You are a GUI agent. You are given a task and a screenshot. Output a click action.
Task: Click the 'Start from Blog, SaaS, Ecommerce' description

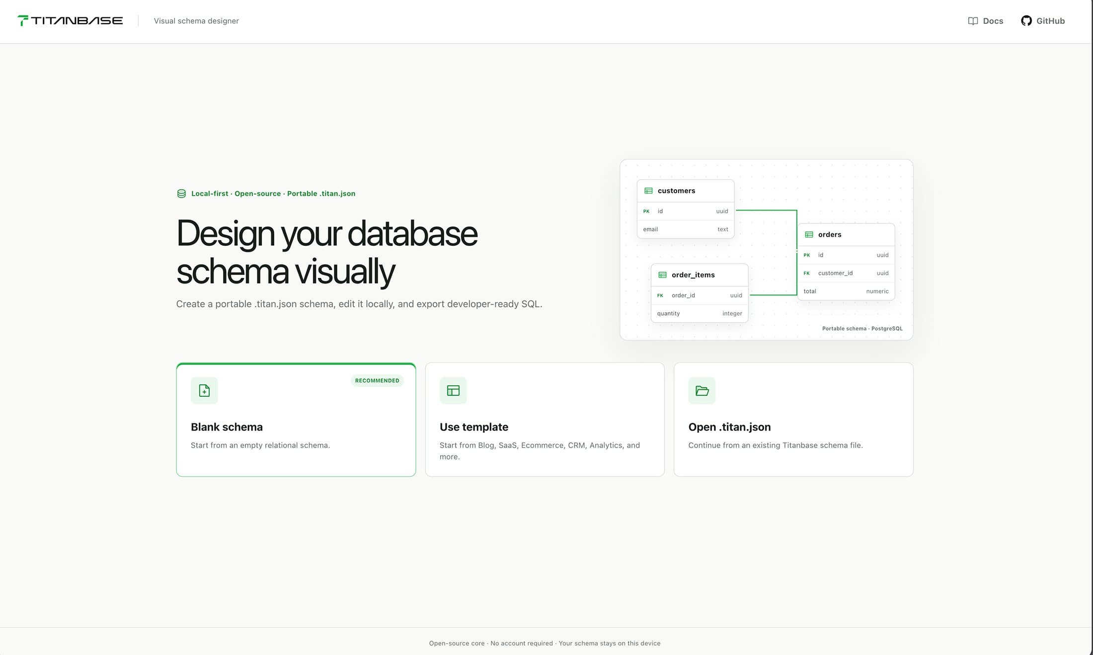pyautogui.click(x=540, y=451)
